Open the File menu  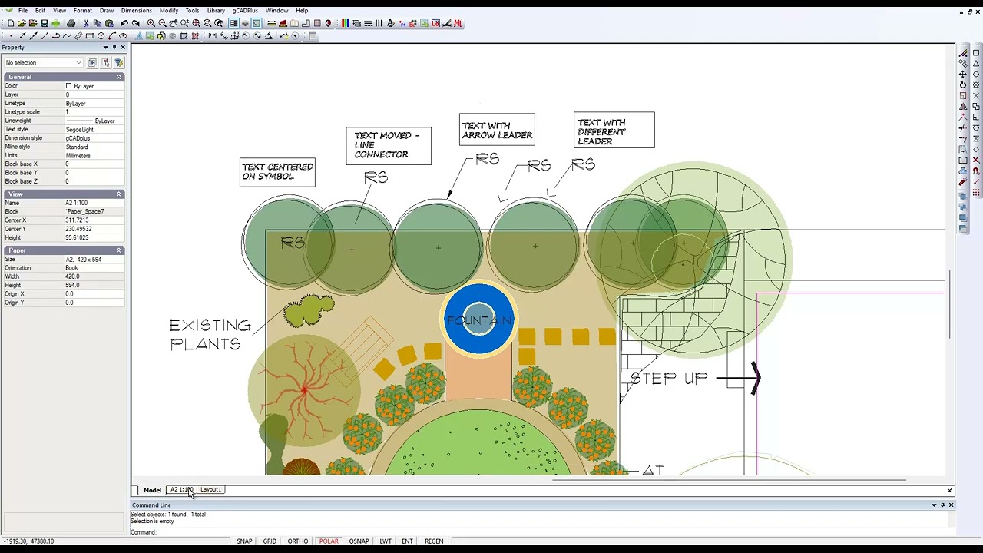(23, 11)
